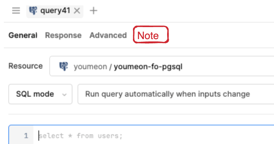Click into the SQL editor line
274x144 pixels.
pos(154,135)
